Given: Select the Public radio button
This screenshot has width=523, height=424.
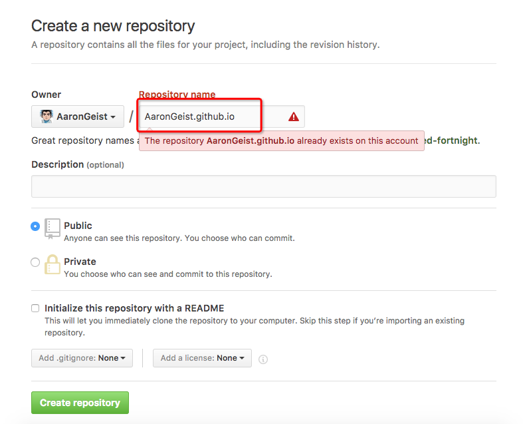Looking at the screenshot, I should (x=35, y=226).
